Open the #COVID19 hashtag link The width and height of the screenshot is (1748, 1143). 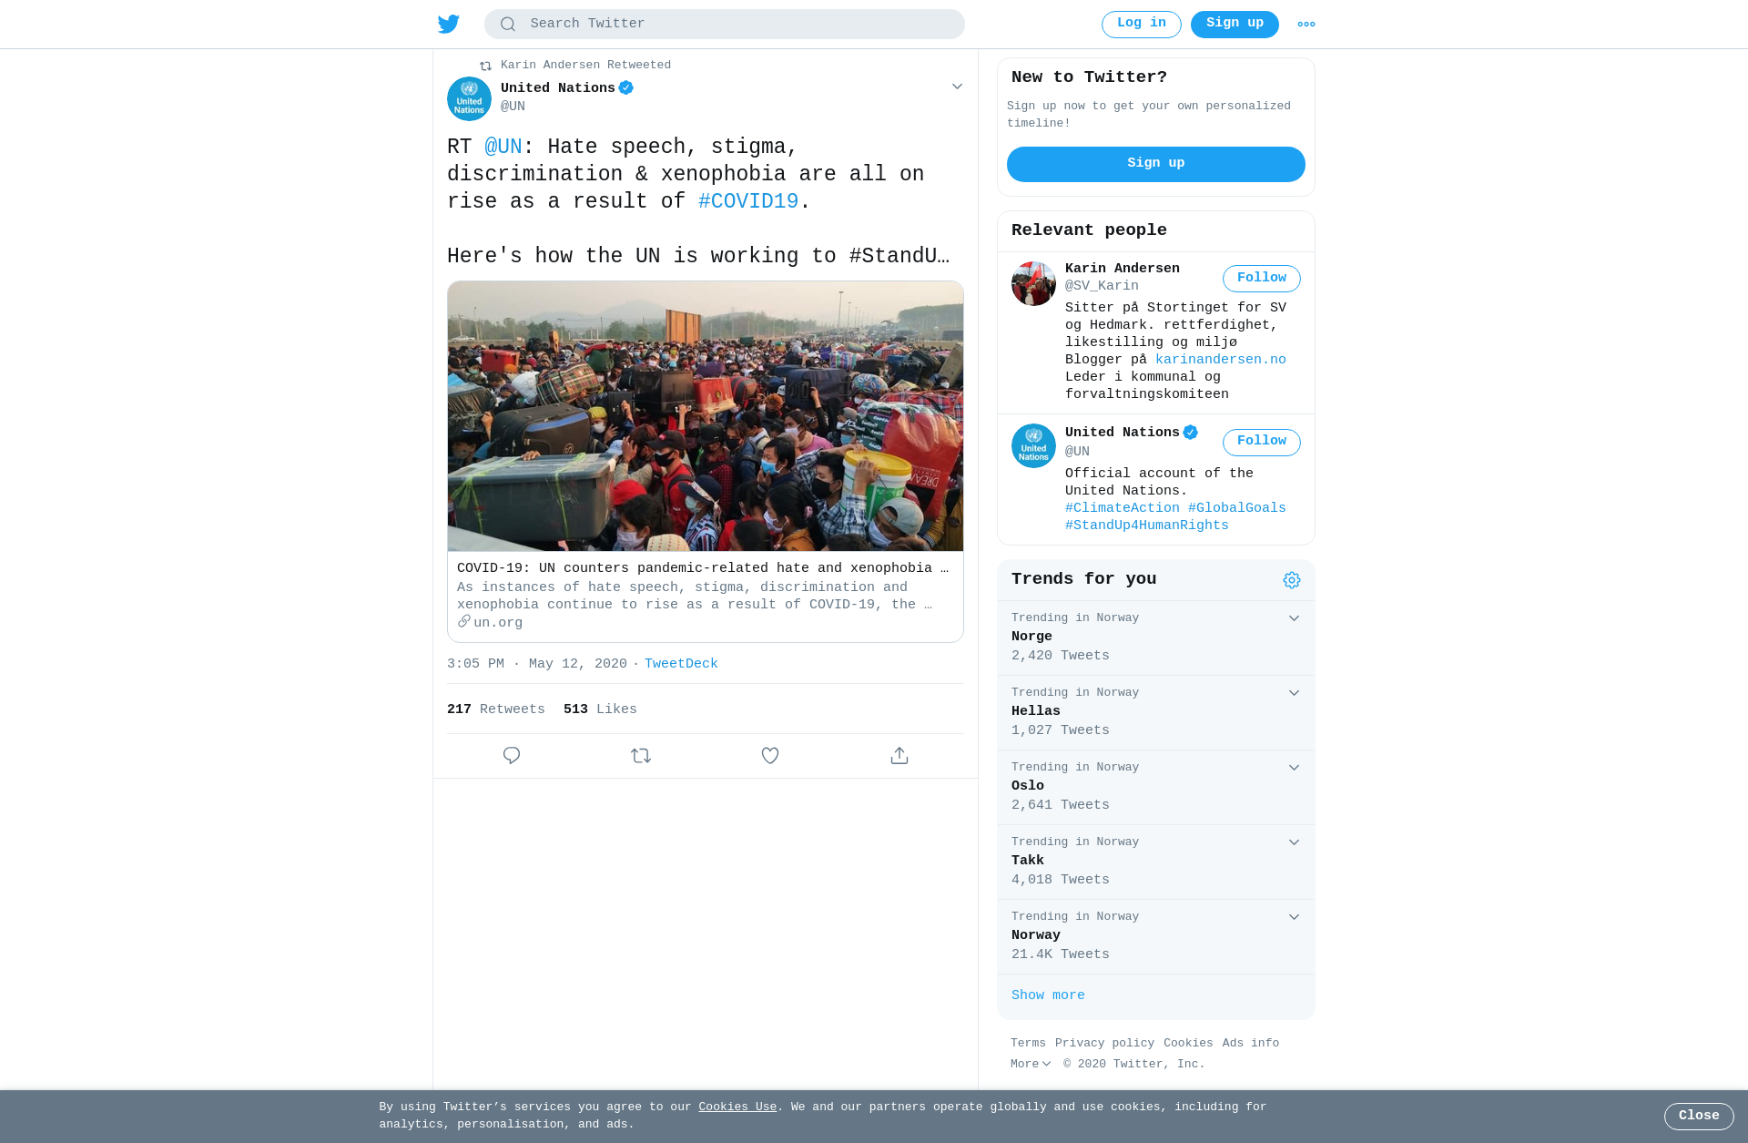coord(748,201)
